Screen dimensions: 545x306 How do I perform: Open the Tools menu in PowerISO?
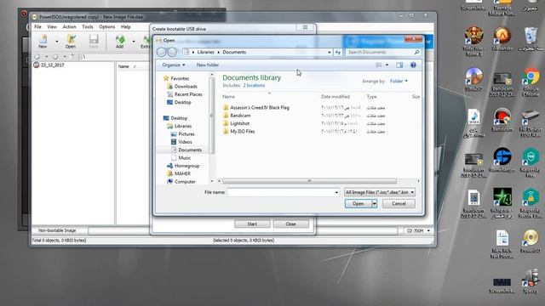coord(88,26)
